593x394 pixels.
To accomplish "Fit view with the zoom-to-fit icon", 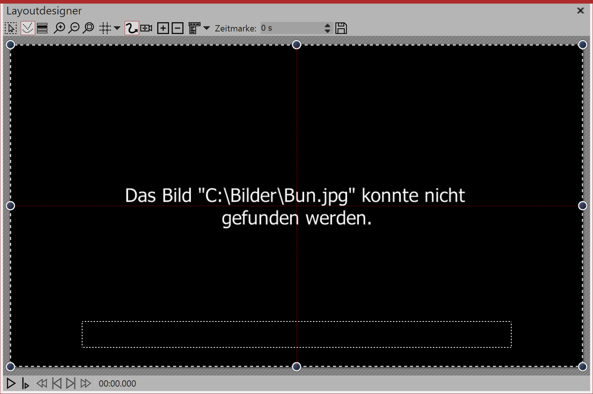I will (x=88, y=28).
